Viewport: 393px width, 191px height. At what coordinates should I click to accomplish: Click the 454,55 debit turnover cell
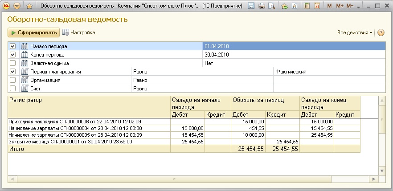[x=248, y=128]
